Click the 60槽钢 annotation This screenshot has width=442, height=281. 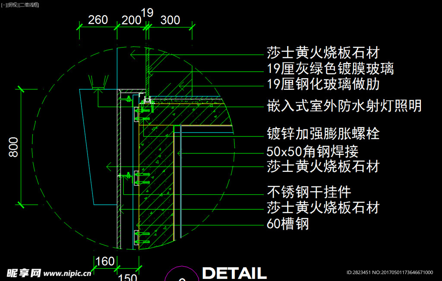click(x=287, y=224)
